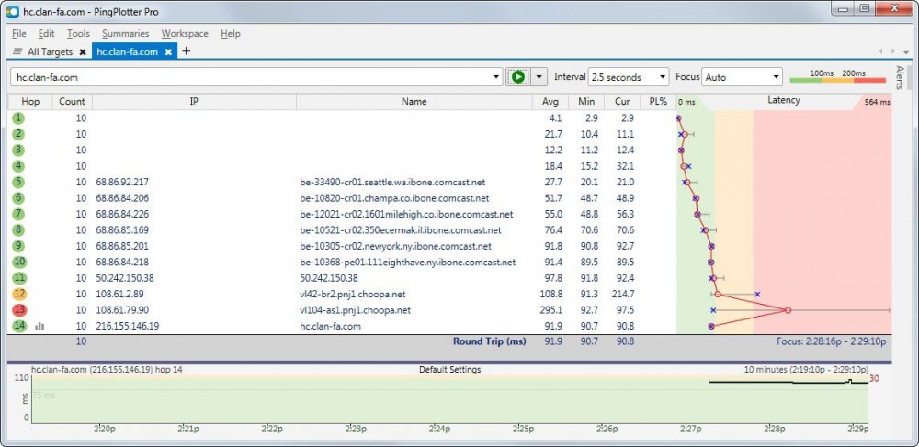Click the timeline graph at 2:25p marker

(523, 429)
